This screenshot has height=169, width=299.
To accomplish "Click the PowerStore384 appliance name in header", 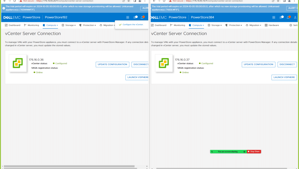I will click(202, 17).
